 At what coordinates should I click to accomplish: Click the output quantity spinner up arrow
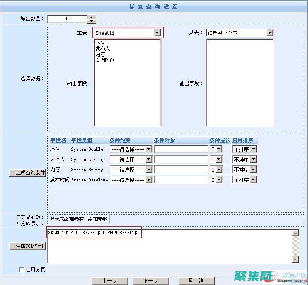pyautogui.click(x=91, y=17)
